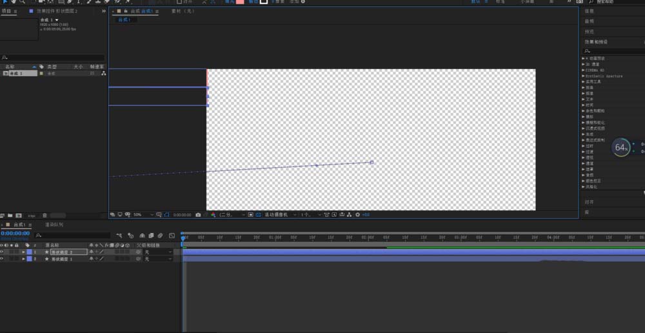Open the view layout (1个) dropdown
645x333 pixels.
click(x=311, y=214)
